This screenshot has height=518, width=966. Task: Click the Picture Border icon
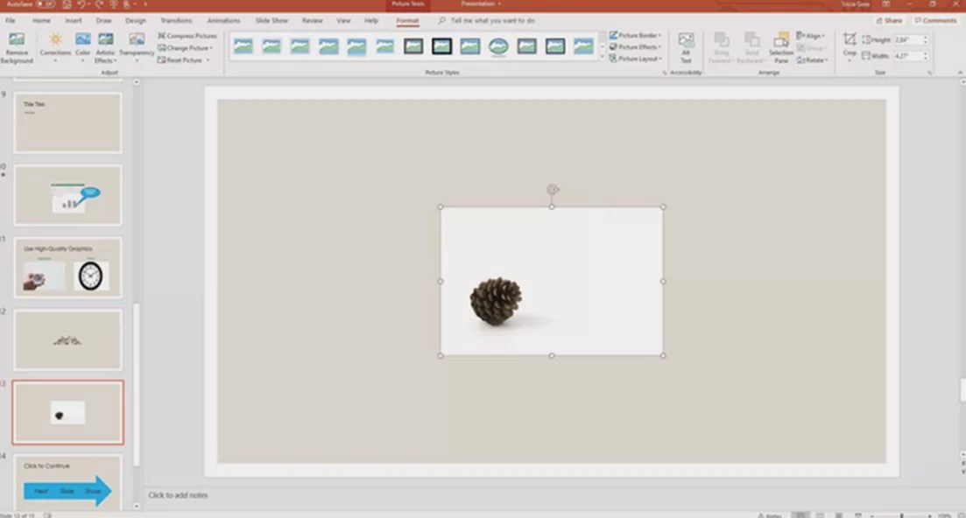click(613, 36)
